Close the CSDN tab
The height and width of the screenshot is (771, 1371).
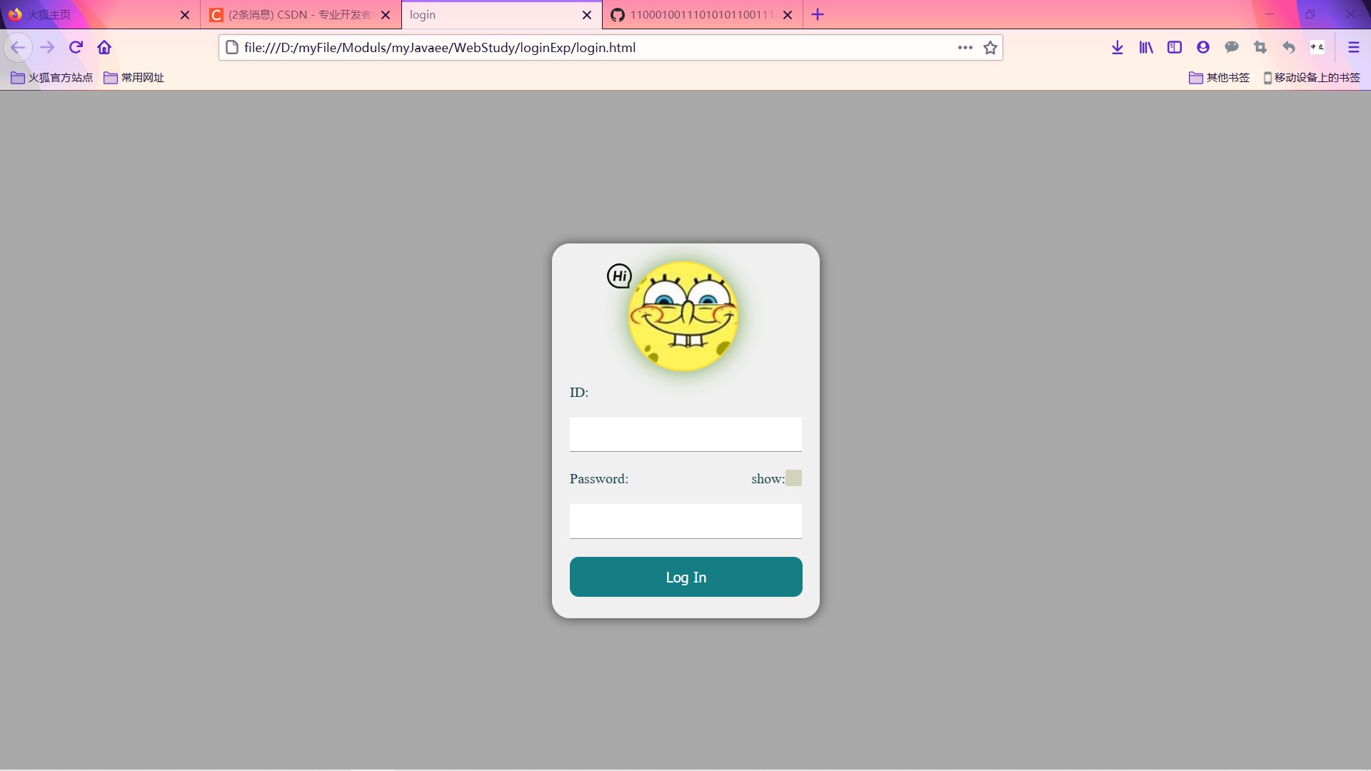click(386, 15)
